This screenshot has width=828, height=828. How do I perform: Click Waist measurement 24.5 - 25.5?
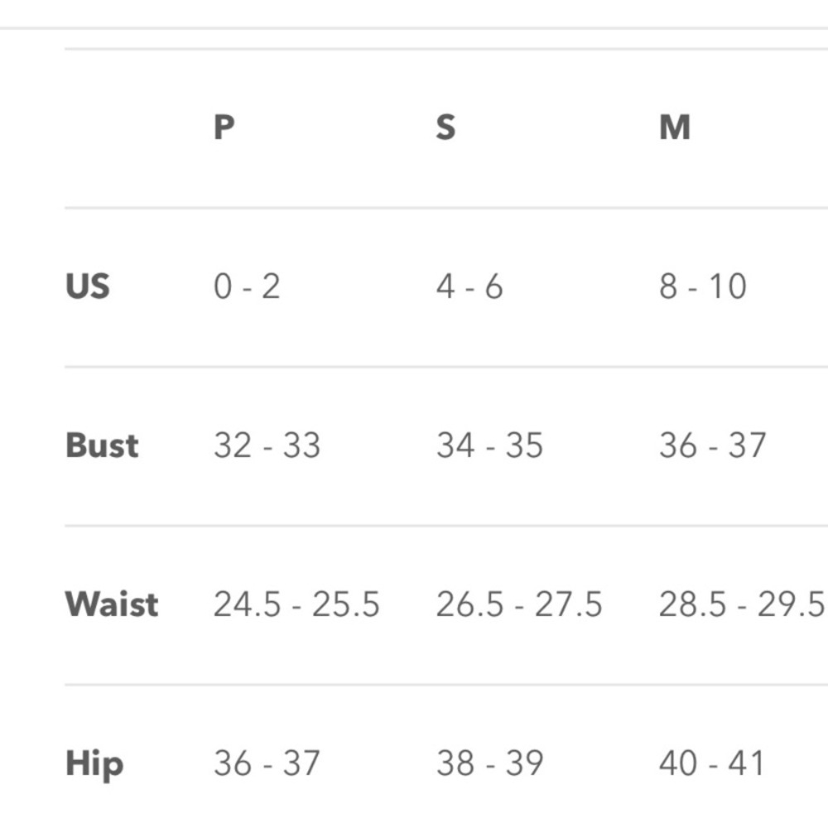[x=296, y=604]
